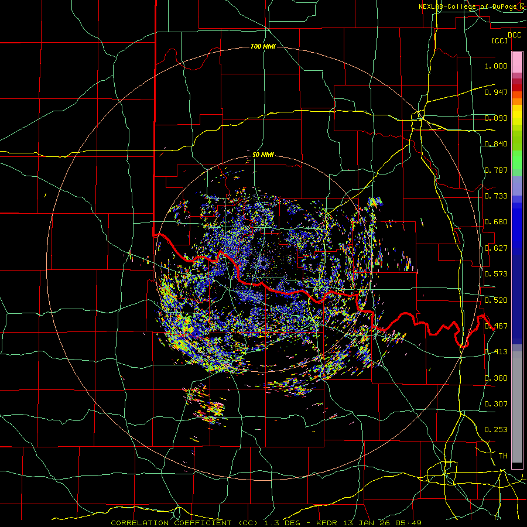Click the 0.947 value on the color scale
Viewport: 527px width, 527px height.
pyautogui.click(x=496, y=92)
